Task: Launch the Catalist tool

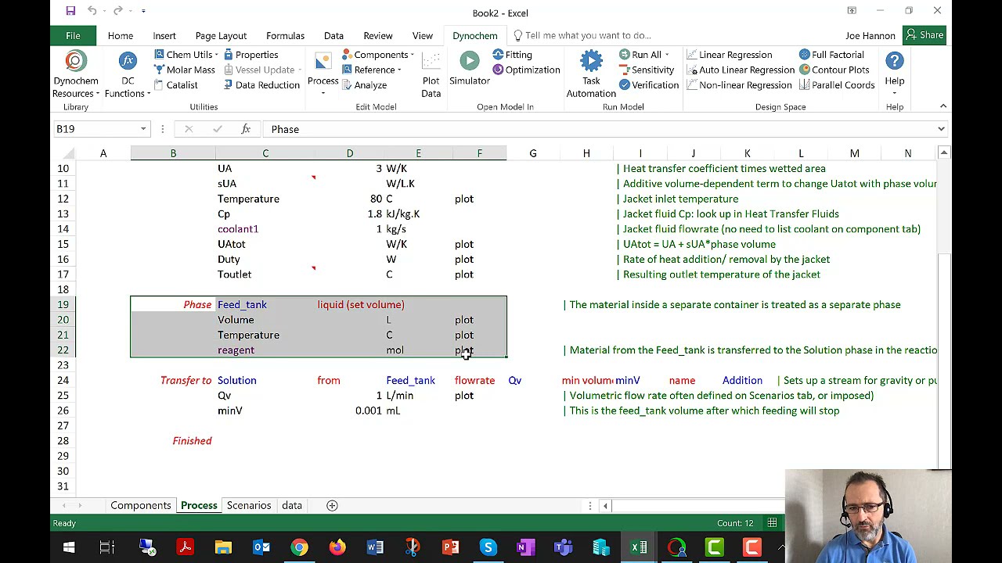Action: tap(176, 85)
